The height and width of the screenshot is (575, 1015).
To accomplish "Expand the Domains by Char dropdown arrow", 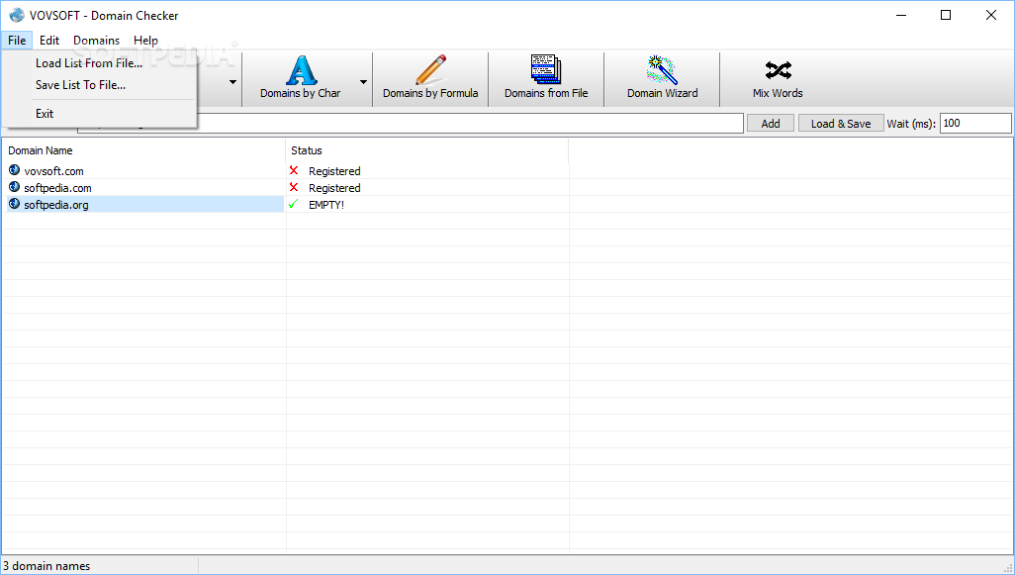I will [x=363, y=81].
